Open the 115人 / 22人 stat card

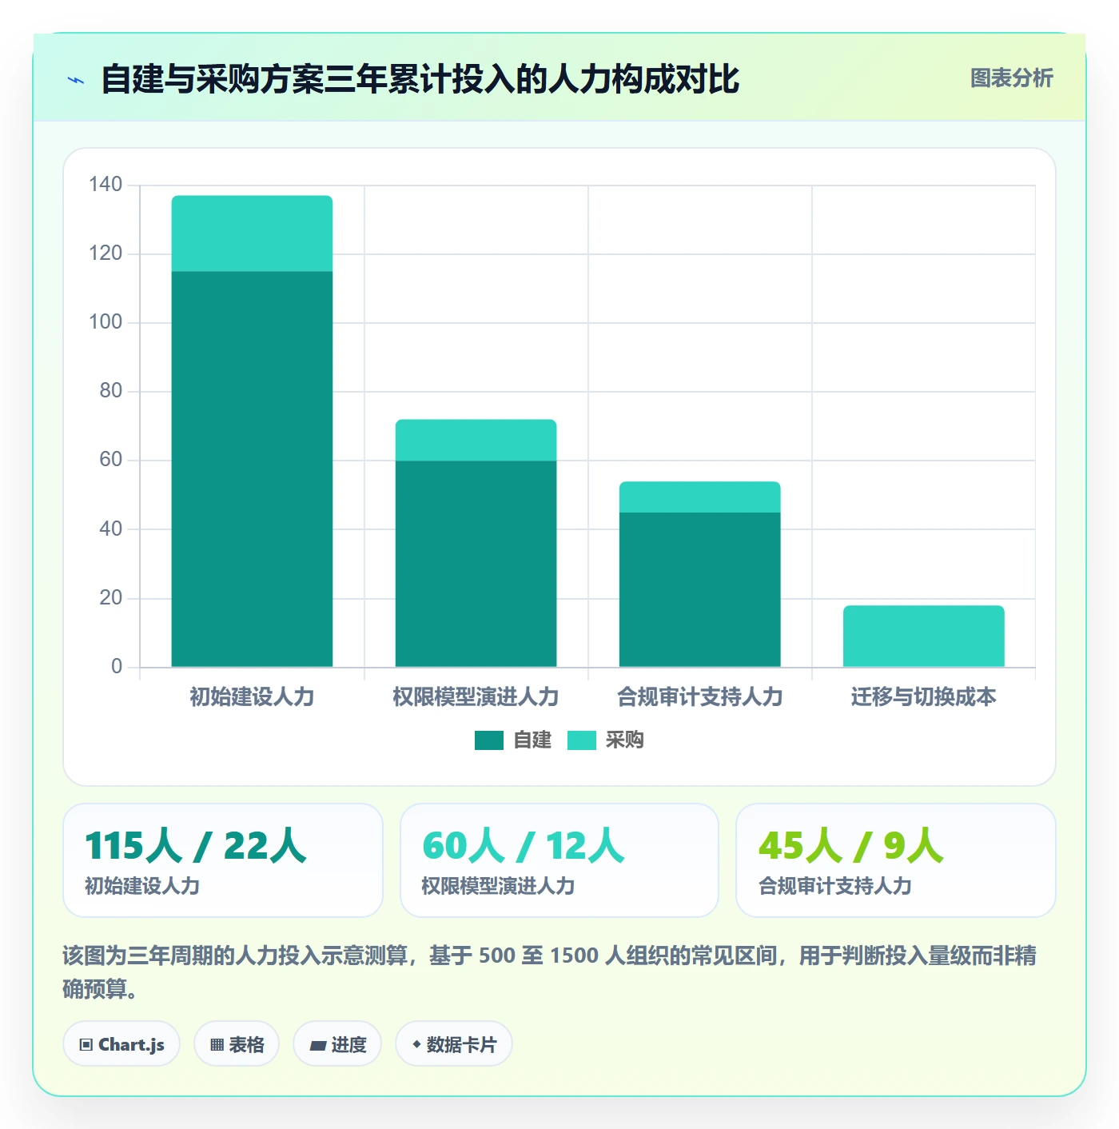coord(223,860)
